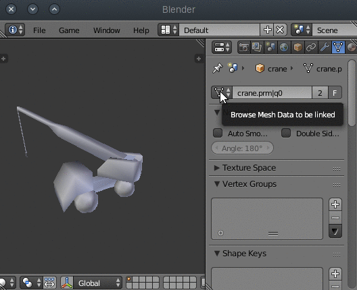This screenshot has height=290, width=357.
Task: Browse mesh data to be linked
Action: coord(222,92)
